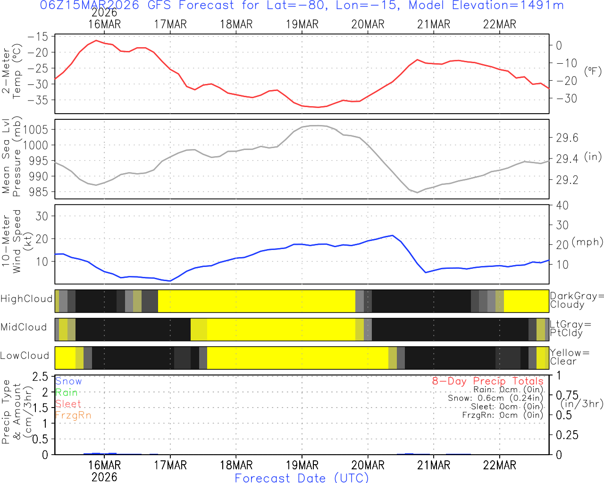Click the 17MAR label on the bottom axis

point(170,465)
